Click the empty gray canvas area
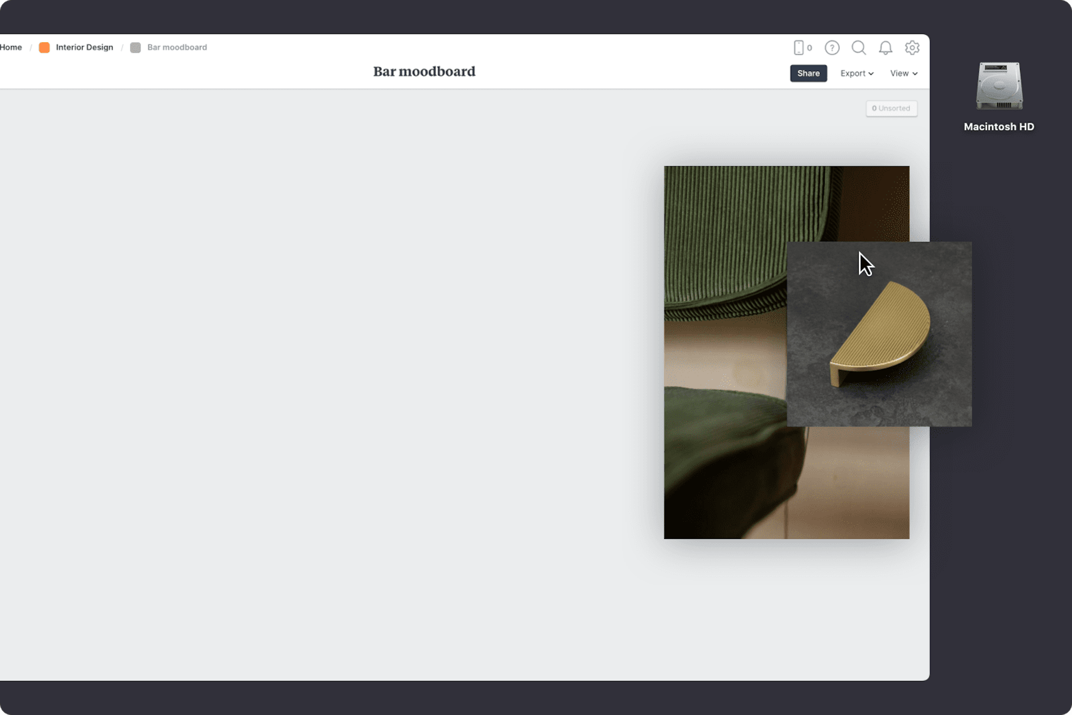The image size is (1072, 715). coord(319,365)
